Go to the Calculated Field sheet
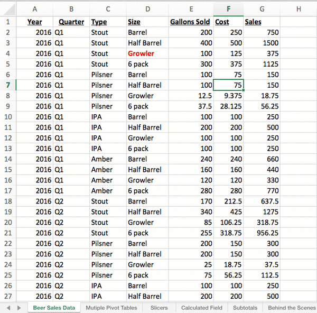The height and width of the screenshot is (313, 317). pos(202,308)
